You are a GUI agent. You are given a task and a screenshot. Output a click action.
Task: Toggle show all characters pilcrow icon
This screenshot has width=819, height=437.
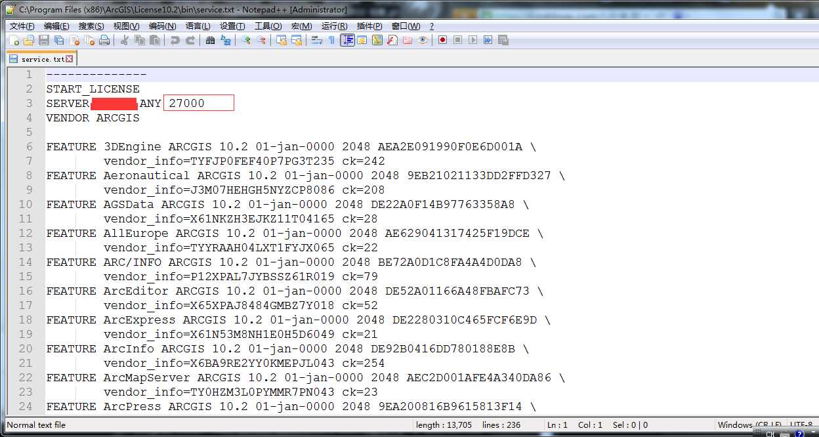(331, 40)
